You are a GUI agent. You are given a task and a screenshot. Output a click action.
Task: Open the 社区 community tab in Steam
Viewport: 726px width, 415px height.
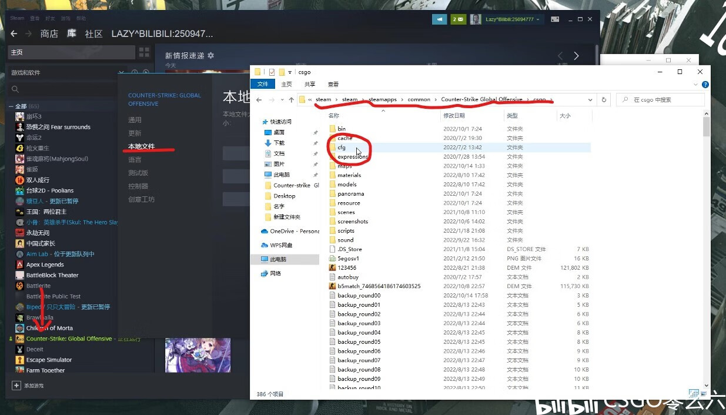coord(94,34)
